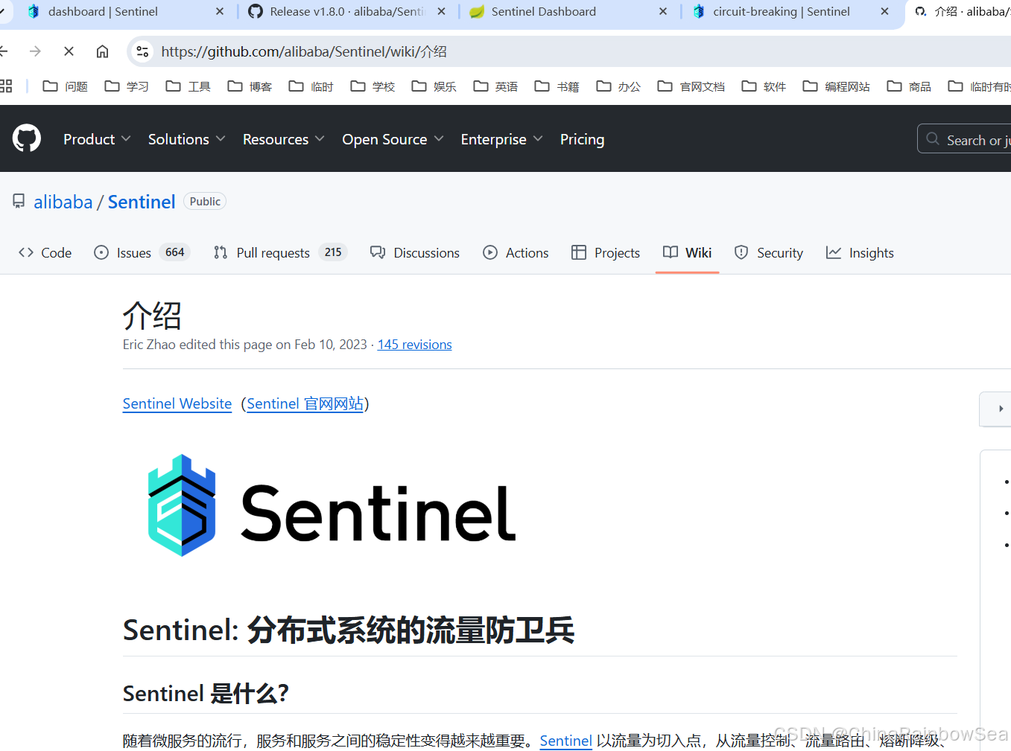This screenshot has height=751, width=1011.
Task: Open the GitHub homepage logo
Action: [27, 138]
